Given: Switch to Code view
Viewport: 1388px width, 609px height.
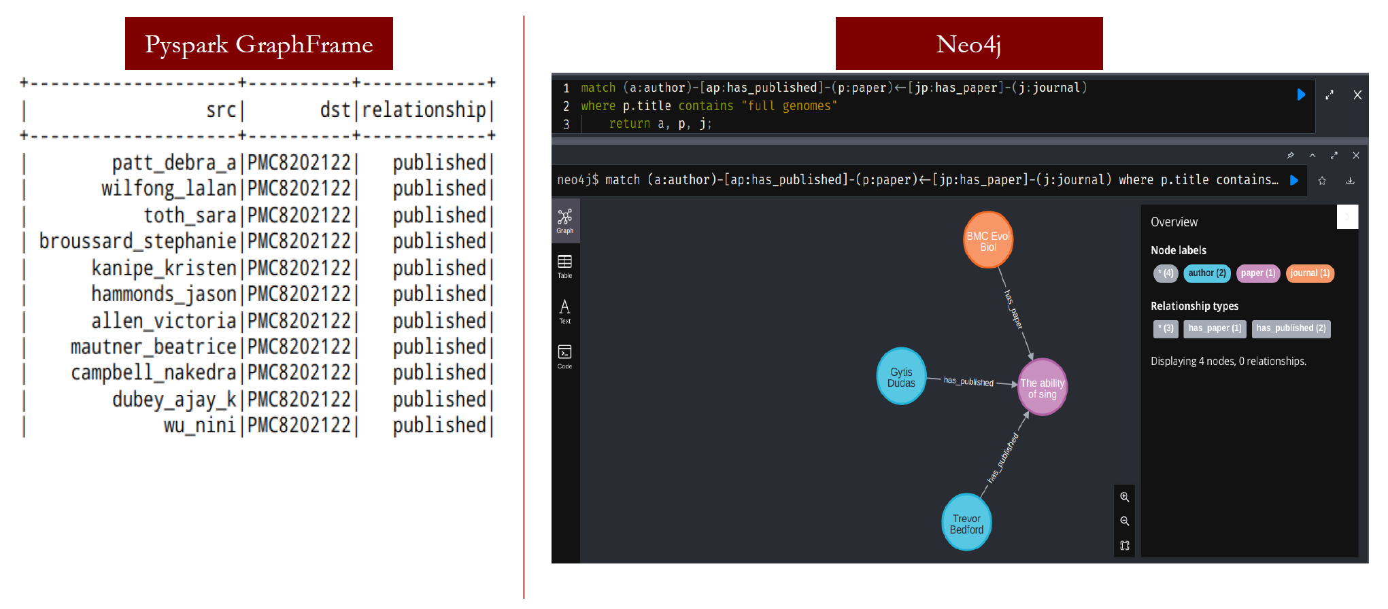Looking at the screenshot, I should tap(565, 357).
